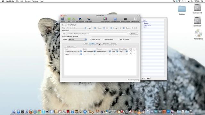The width and height of the screenshot is (205, 115).
Task: Switch to the Audio tab
Action: point(92,44)
